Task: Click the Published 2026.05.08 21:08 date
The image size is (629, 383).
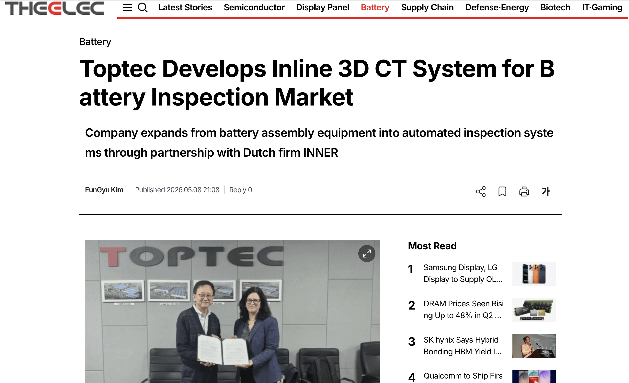Action: coord(177,190)
